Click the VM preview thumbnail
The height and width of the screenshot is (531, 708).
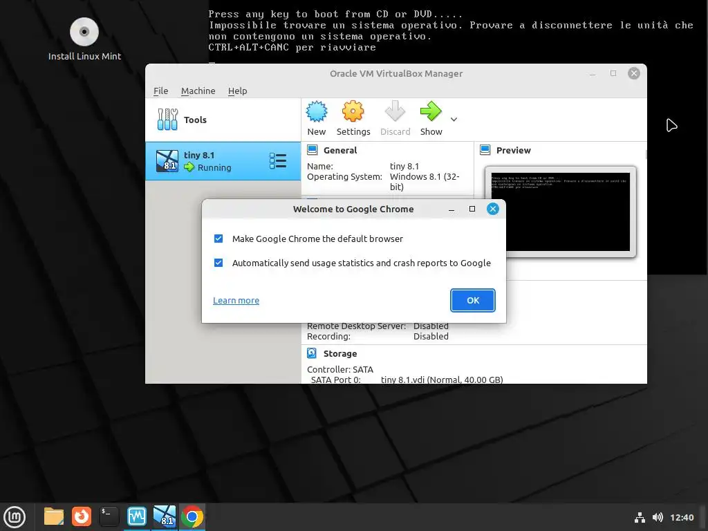560,212
